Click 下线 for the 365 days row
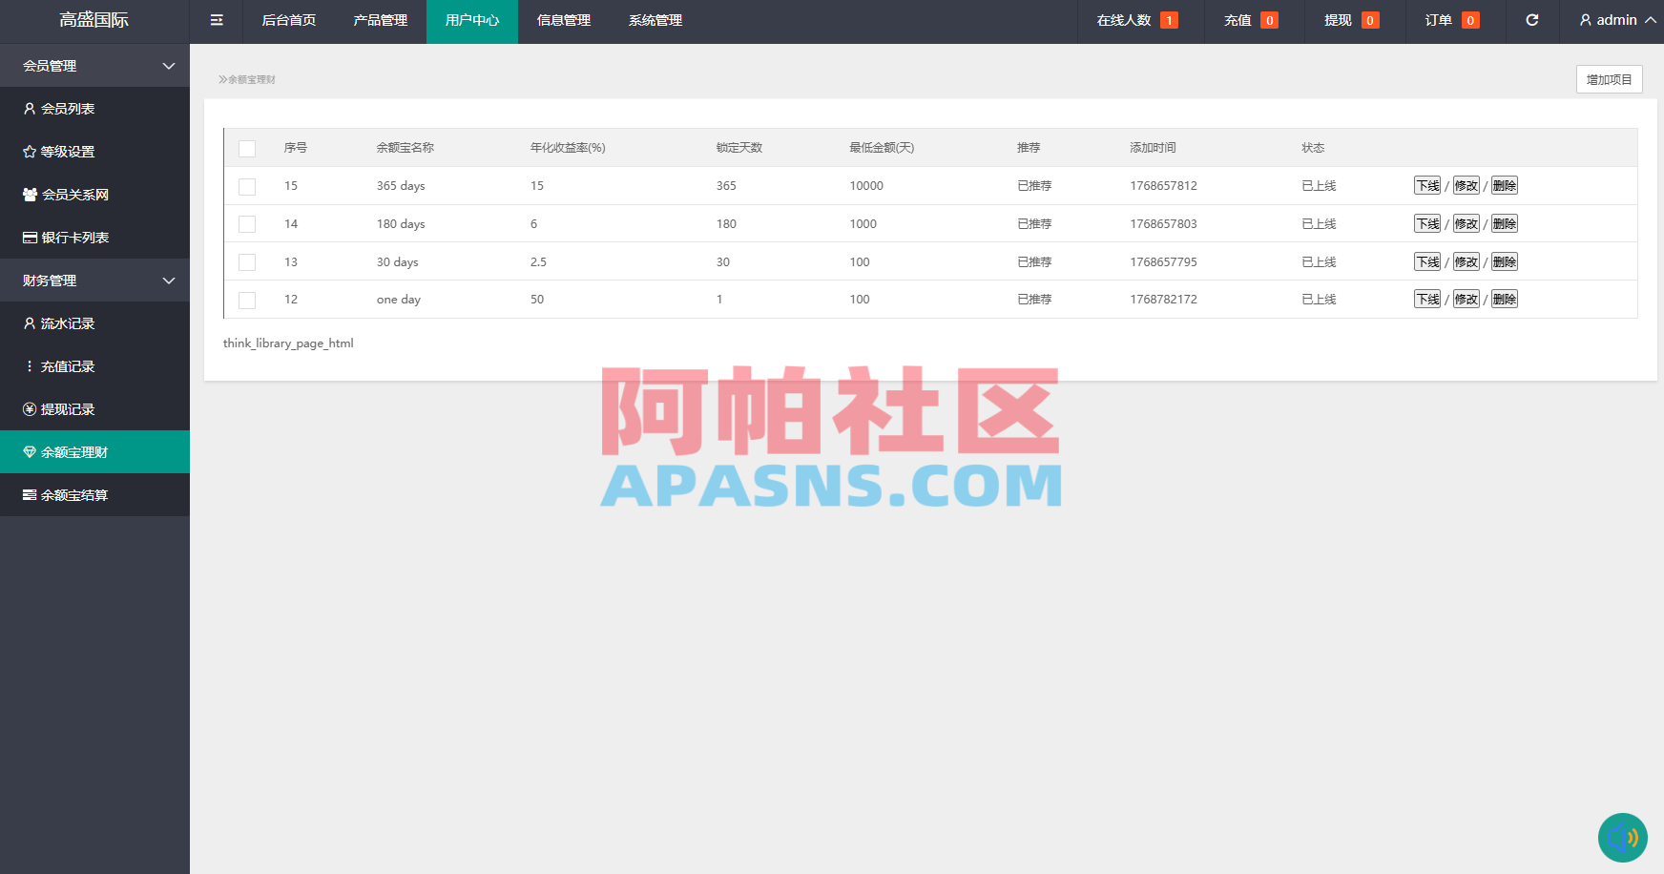 coord(1427,186)
